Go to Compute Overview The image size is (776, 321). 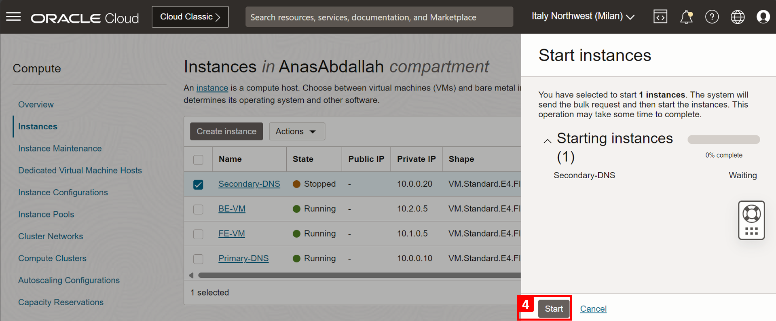(36, 104)
